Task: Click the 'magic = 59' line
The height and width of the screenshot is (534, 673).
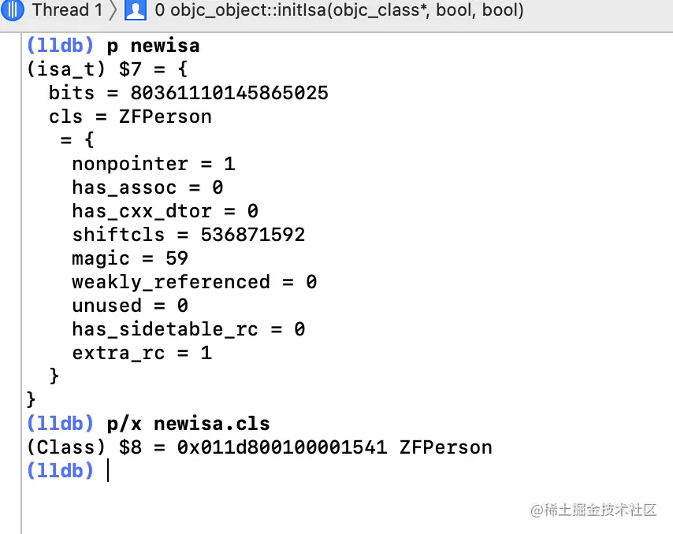Action: (x=130, y=258)
